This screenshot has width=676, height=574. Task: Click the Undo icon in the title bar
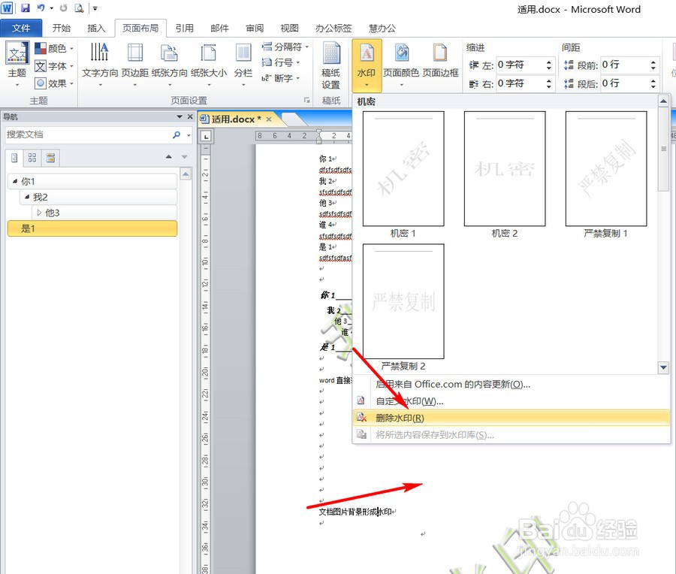tap(41, 8)
